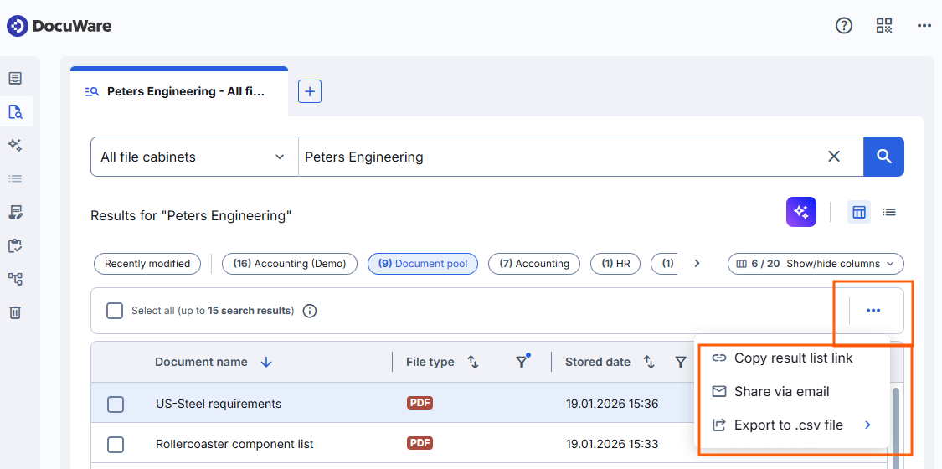Open the File type filter funnel
Image resolution: width=942 pixels, height=469 pixels.
pyautogui.click(x=522, y=362)
